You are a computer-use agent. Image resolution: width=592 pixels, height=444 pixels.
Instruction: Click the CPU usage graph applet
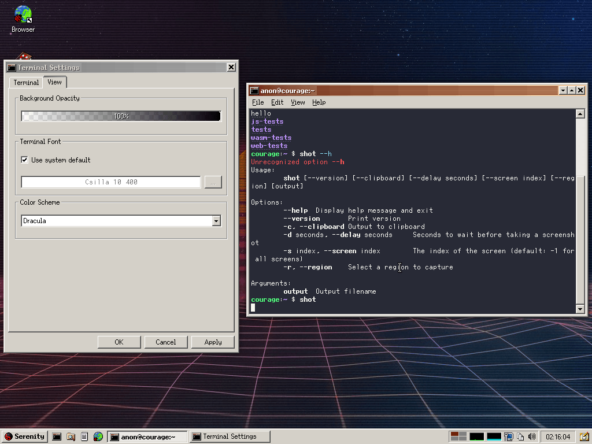(x=476, y=436)
